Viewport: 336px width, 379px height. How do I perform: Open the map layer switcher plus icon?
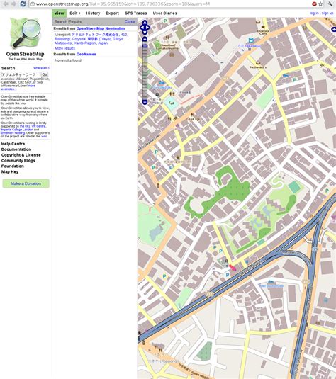[x=334, y=30]
